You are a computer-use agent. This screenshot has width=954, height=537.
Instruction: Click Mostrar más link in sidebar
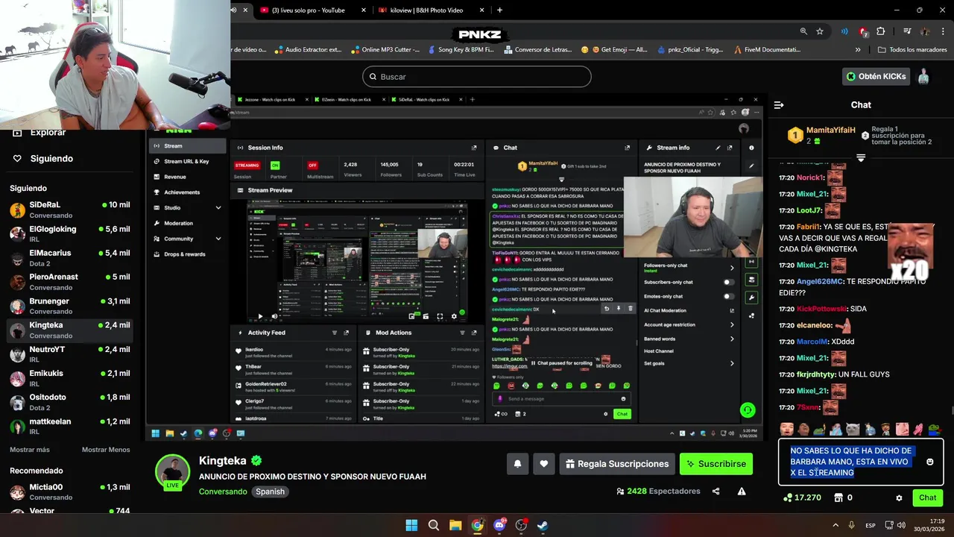(x=30, y=450)
